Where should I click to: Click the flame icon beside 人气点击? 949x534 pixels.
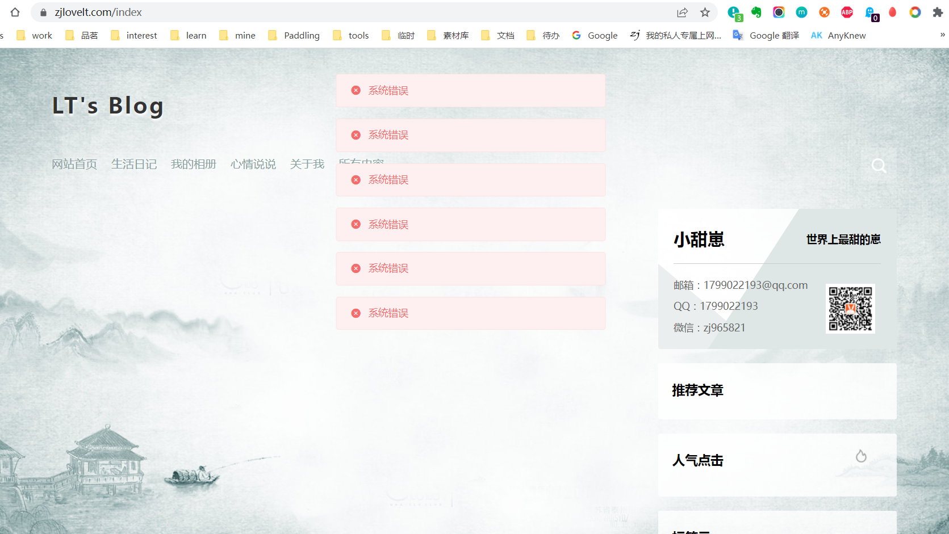point(861,456)
